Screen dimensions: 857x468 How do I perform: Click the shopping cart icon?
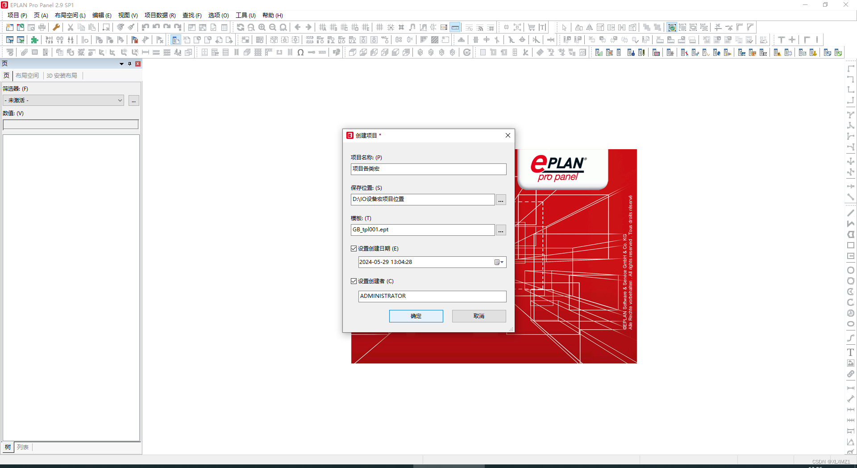coord(532,27)
